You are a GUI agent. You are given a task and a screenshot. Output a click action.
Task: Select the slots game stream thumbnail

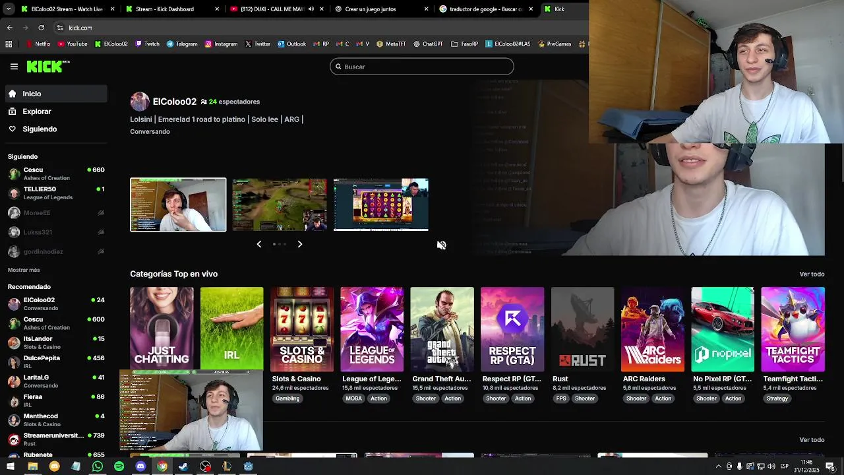[381, 205]
